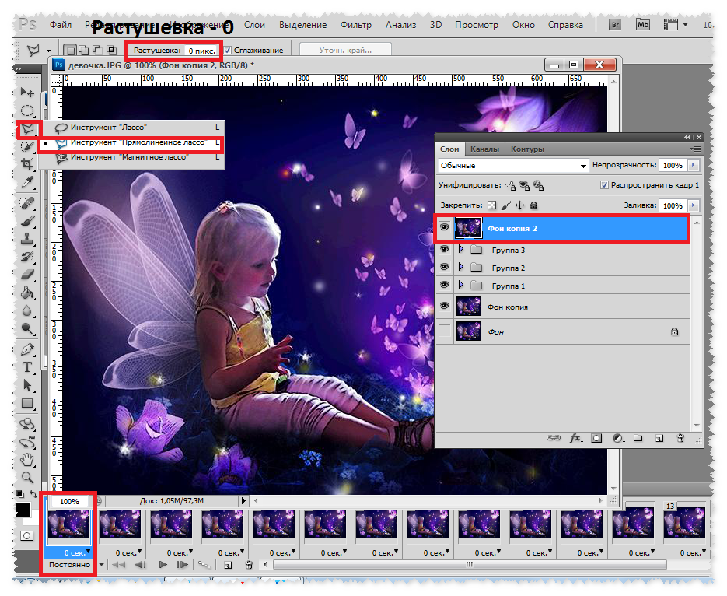Open the Файл menu
This screenshot has height=596, width=727.
pos(61,25)
